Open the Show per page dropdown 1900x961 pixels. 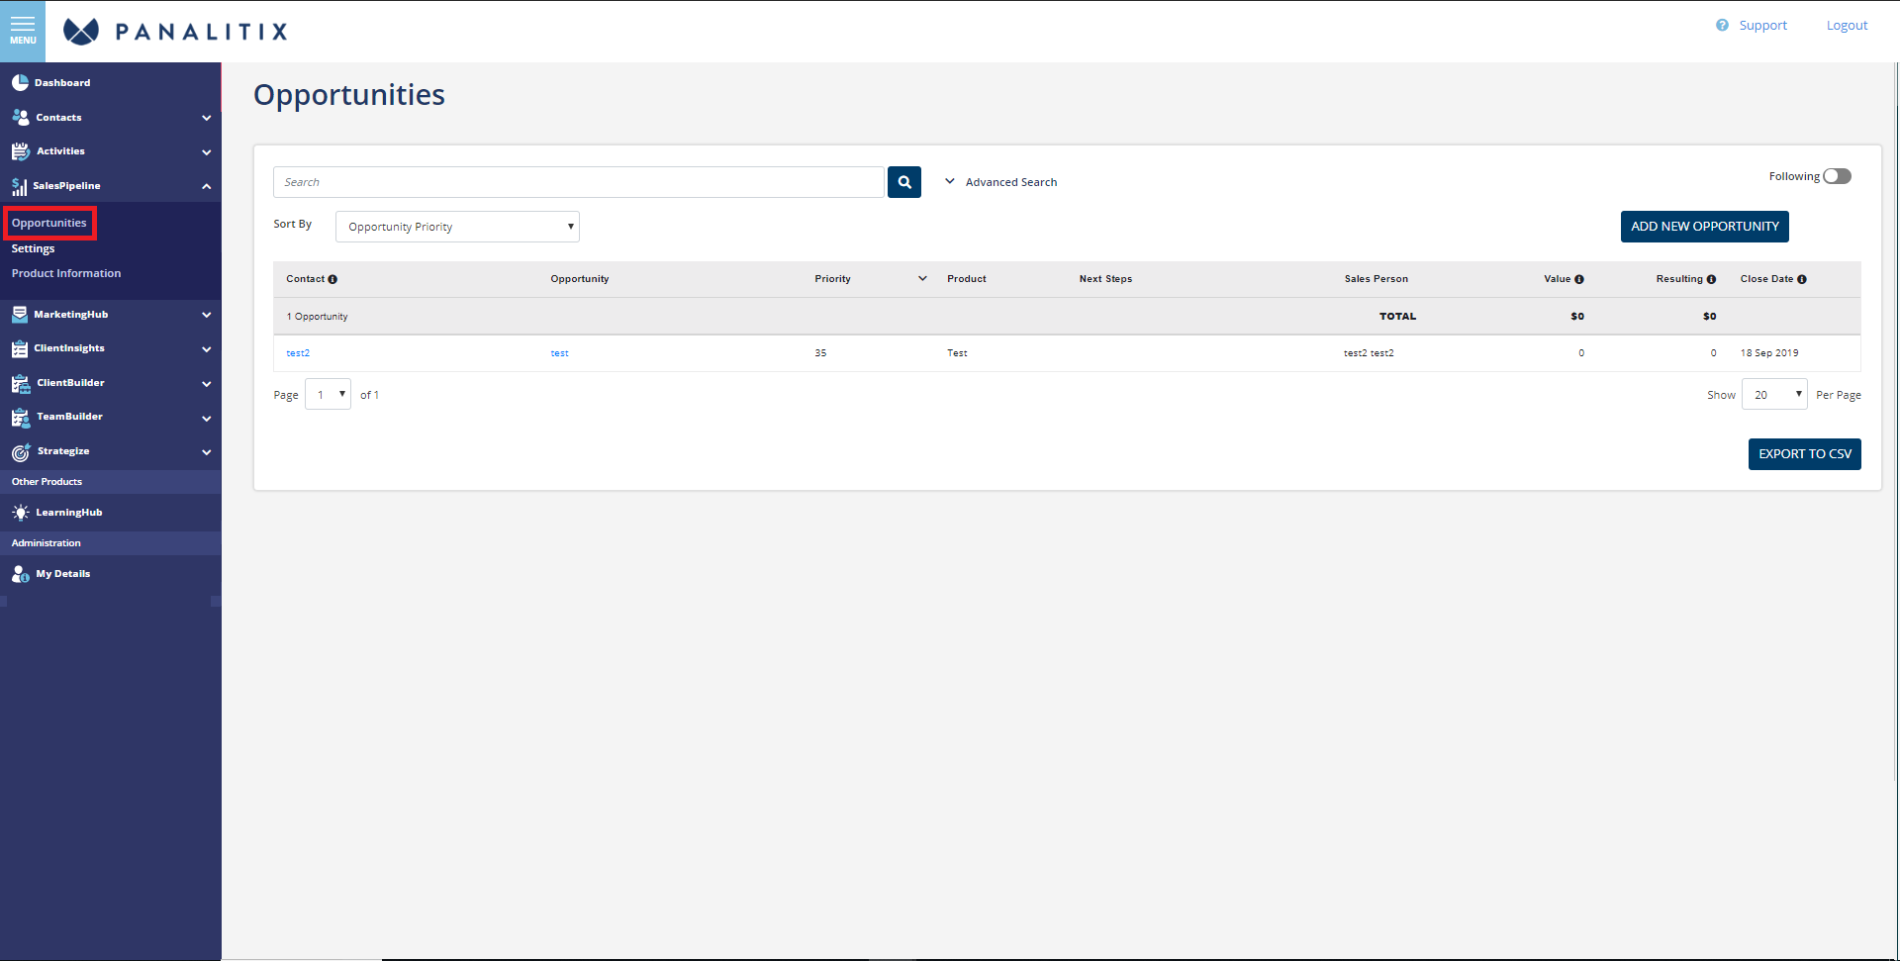pos(1774,394)
